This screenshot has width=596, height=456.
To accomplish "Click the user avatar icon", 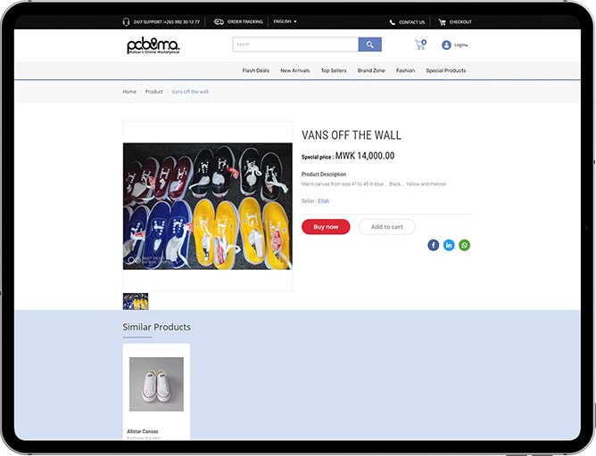I will [446, 45].
